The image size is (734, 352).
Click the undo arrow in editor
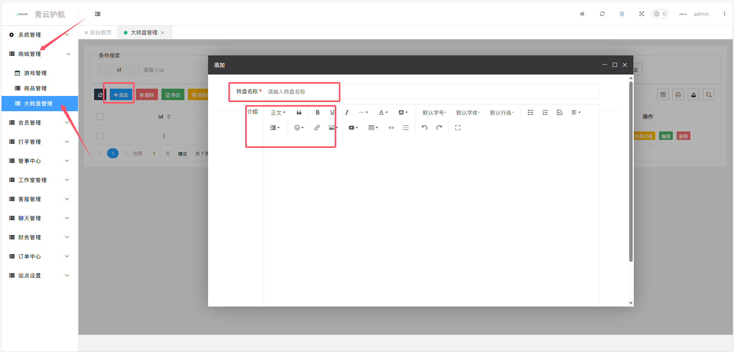point(425,128)
